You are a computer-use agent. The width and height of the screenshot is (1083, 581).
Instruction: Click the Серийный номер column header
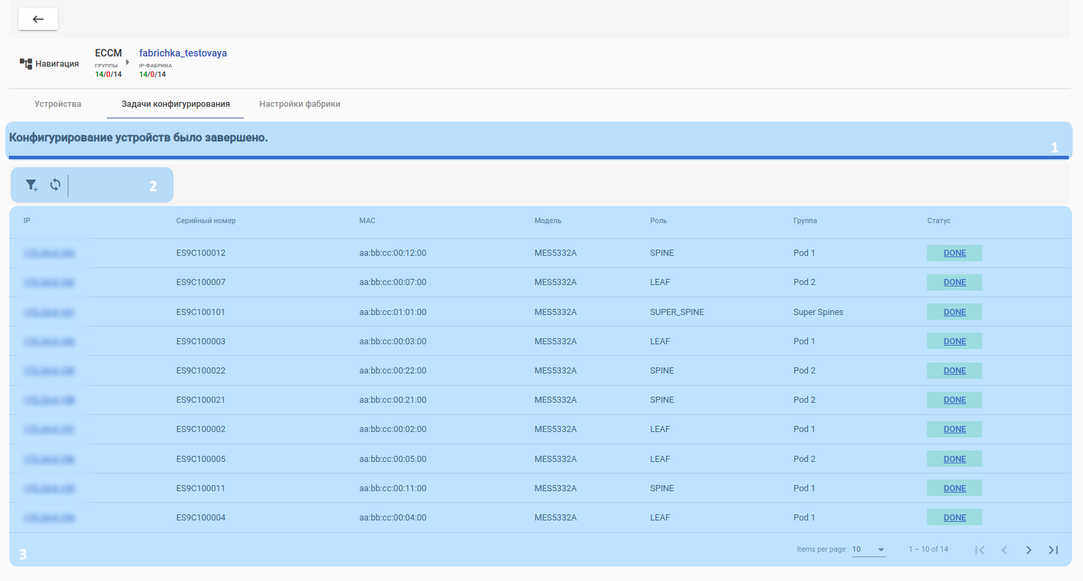tap(206, 220)
